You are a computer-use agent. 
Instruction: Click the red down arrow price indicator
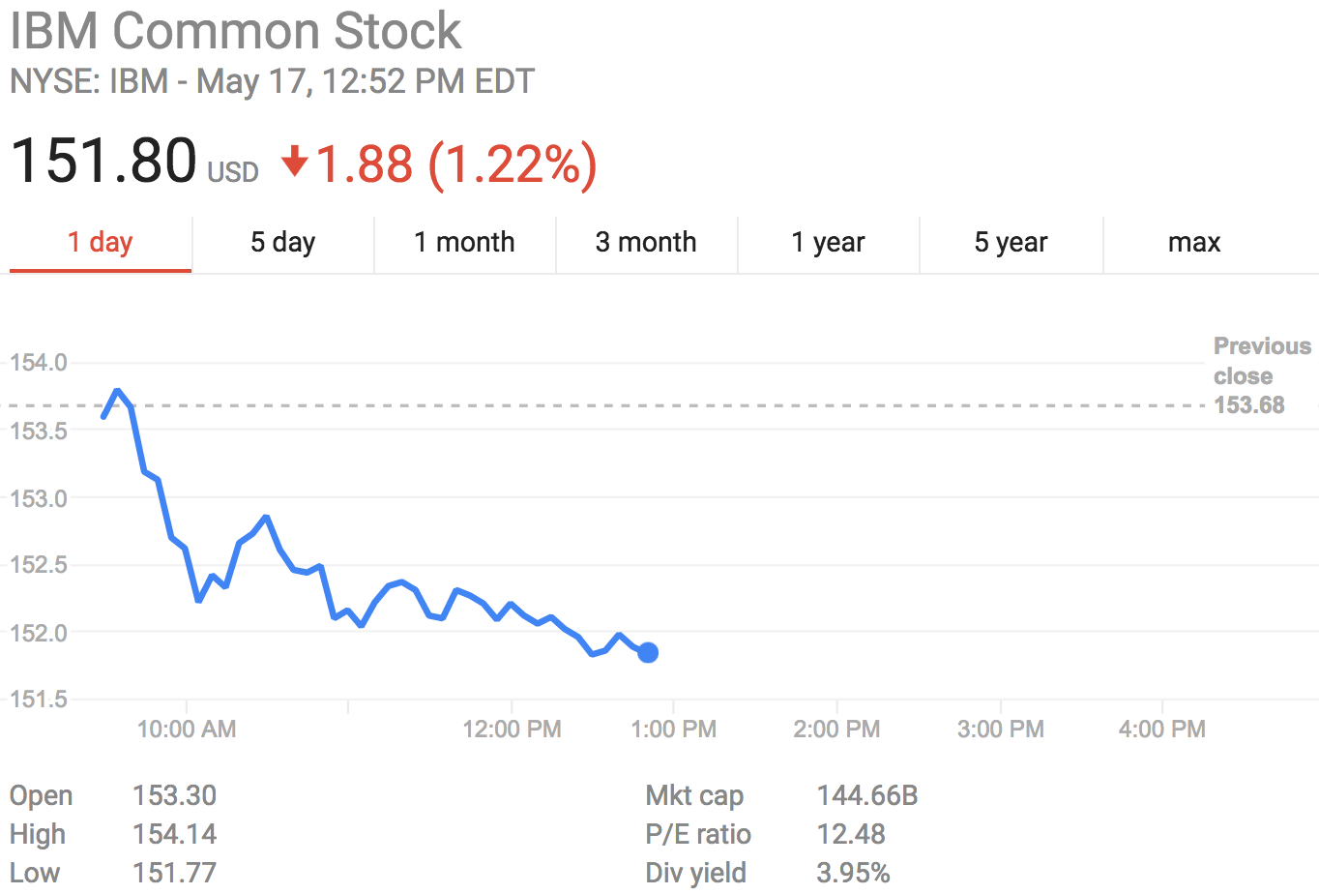[x=294, y=162]
